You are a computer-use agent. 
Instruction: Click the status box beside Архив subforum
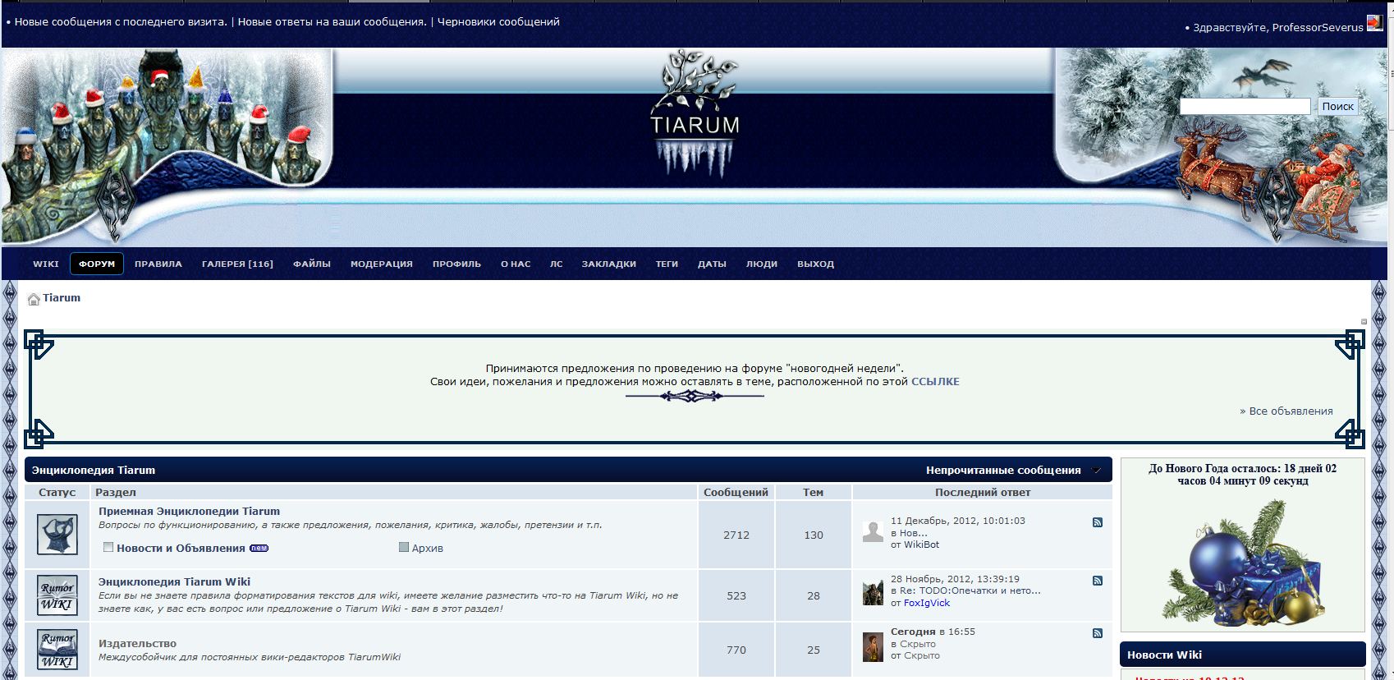(404, 547)
